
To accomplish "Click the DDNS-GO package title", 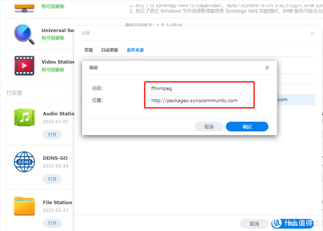I will [55, 158].
